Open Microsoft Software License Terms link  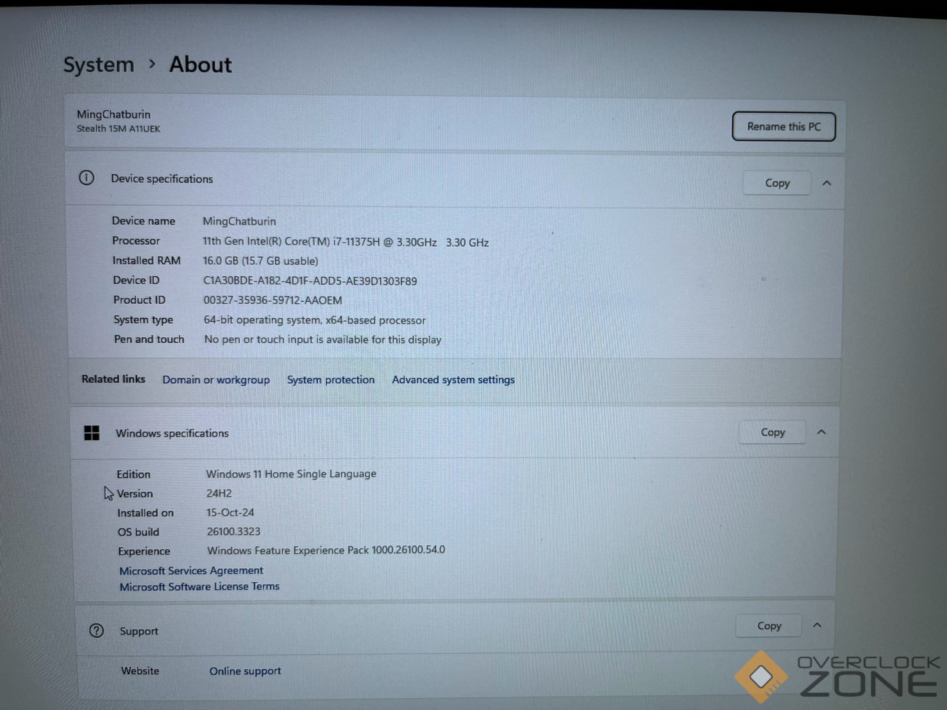[x=199, y=586]
